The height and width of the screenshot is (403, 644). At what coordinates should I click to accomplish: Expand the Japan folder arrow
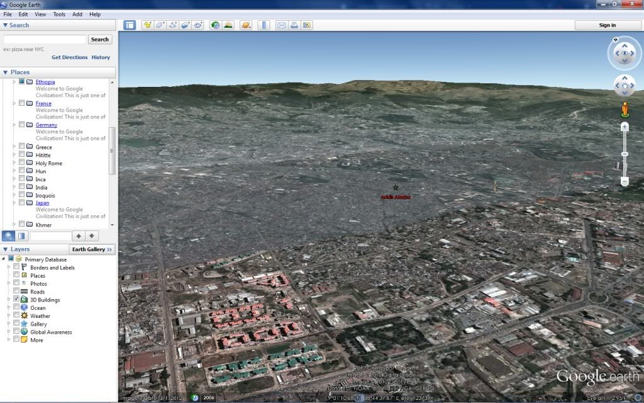click(14, 203)
